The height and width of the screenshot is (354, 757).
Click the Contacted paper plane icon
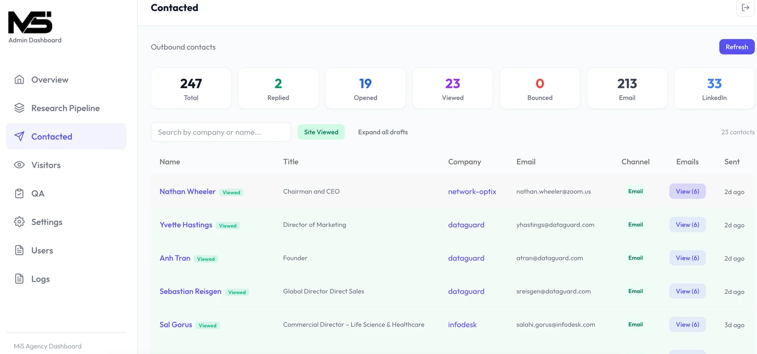(19, 136)
